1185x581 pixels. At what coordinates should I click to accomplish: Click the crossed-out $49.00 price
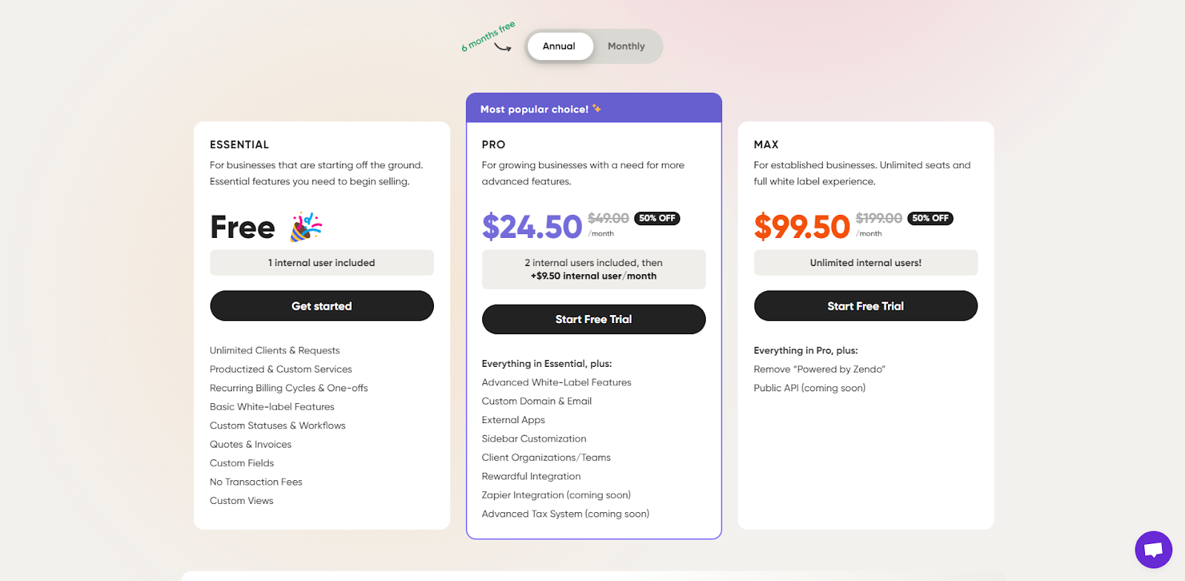click(607, 218)
